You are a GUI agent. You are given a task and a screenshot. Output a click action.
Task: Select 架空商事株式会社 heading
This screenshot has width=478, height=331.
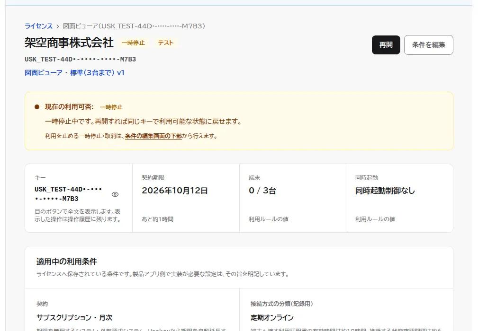(x=69, y=43)
